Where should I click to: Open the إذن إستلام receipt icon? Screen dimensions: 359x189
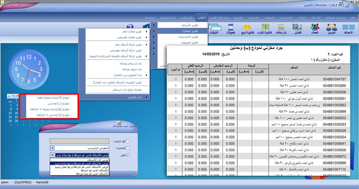[281, 29]
